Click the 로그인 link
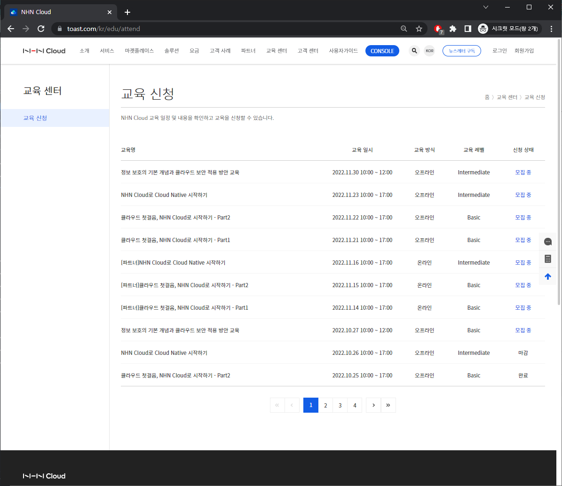Screen dimensions: 562x486 pos(499,51)
